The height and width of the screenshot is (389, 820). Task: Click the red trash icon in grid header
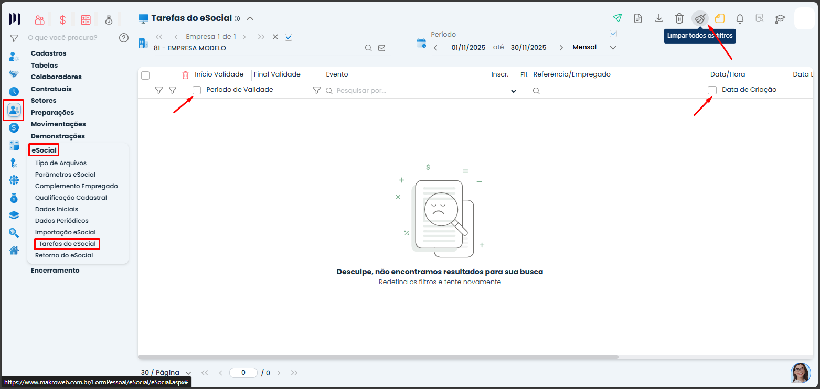point(185,75)
